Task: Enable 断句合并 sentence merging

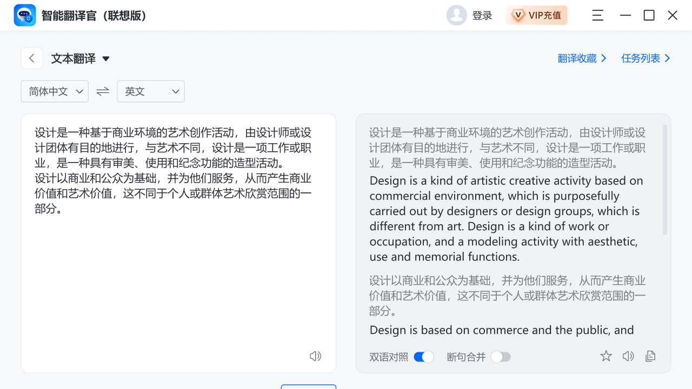Action: (x=500, y=357)
